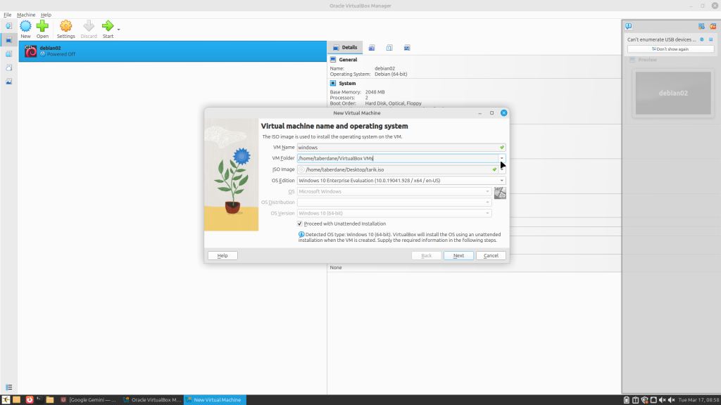
Task: Expand the VM Folder dropdown
Action: [x=502, y=158]
